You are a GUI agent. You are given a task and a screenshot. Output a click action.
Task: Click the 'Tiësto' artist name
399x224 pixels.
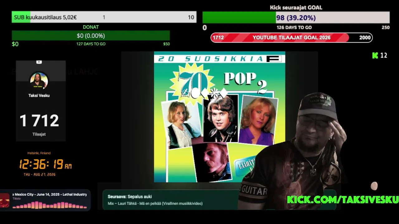(17, 198)
